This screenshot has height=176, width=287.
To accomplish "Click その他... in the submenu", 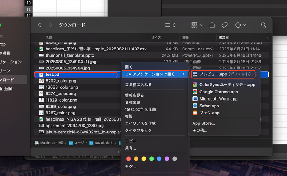I will click(x=200, y=130).
